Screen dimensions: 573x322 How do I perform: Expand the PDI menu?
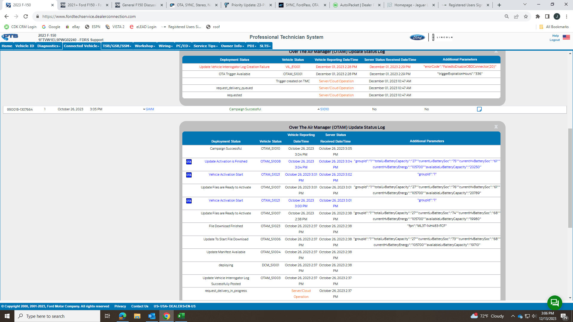pos(252,46)
